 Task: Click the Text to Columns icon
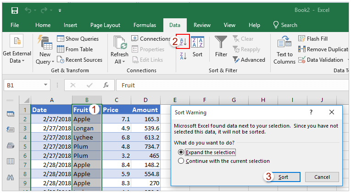click(284, 42)
